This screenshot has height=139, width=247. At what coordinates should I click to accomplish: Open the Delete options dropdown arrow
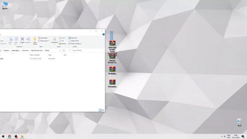coord(22,44)
